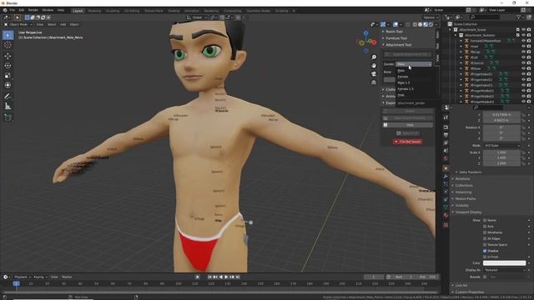
Task: Hide Attachment_Scene collection with eye icon
Action: pos(523,30)
